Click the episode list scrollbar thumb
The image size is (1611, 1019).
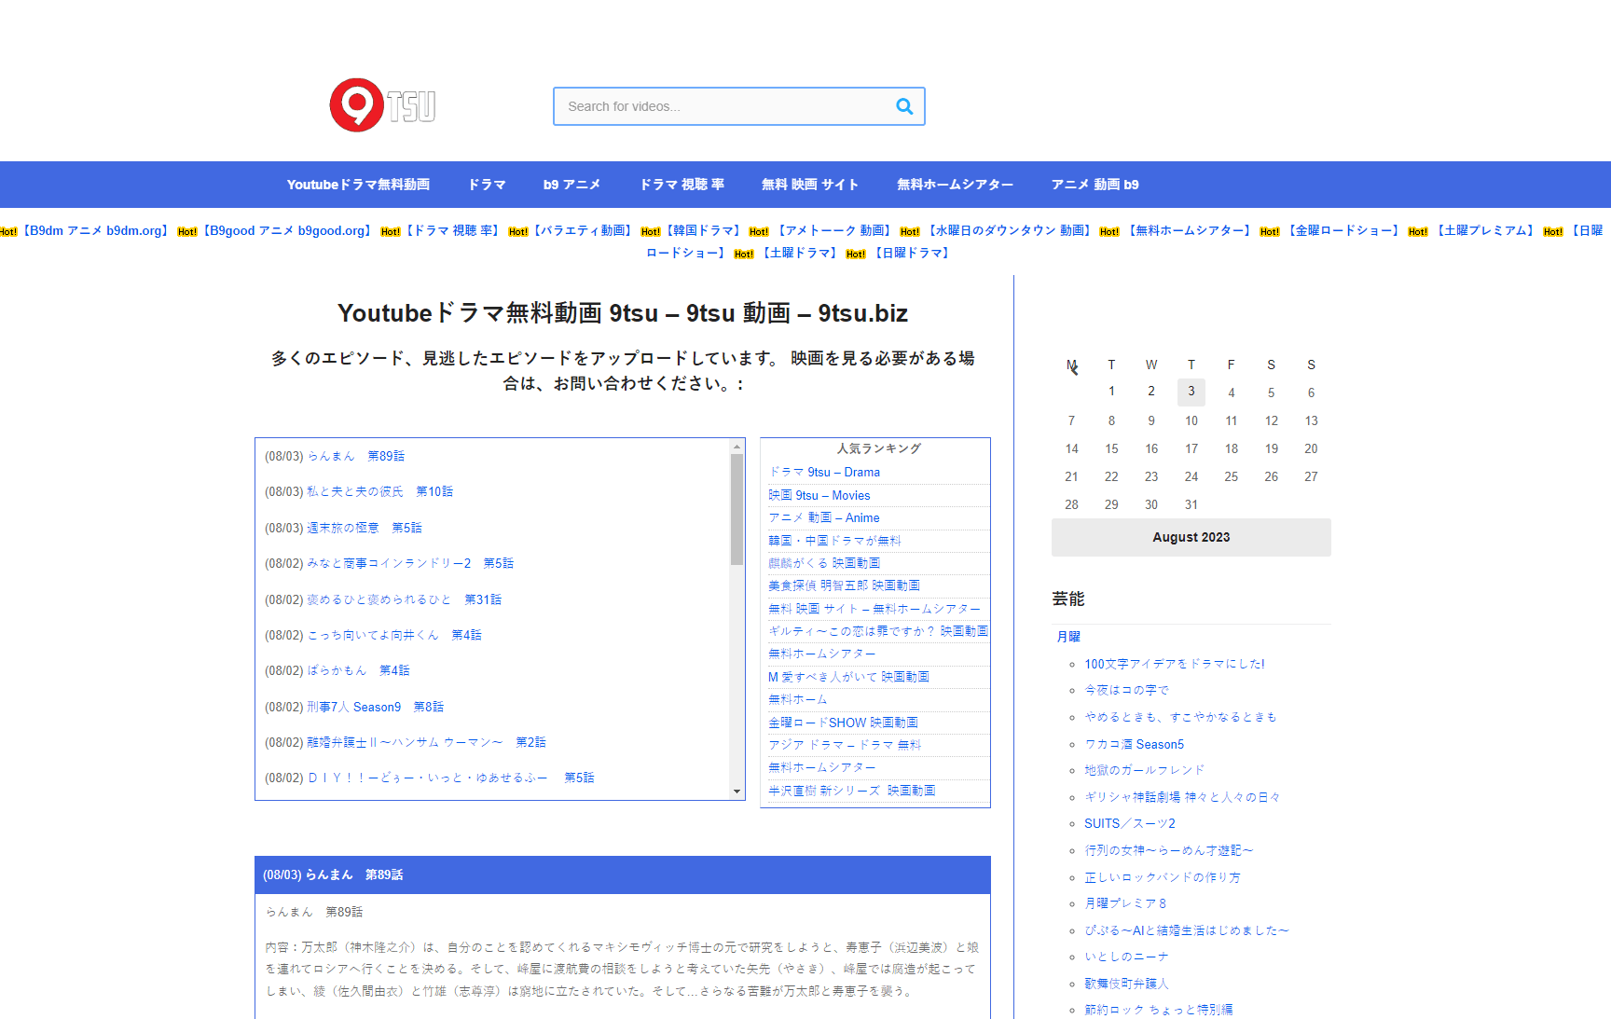737,508
